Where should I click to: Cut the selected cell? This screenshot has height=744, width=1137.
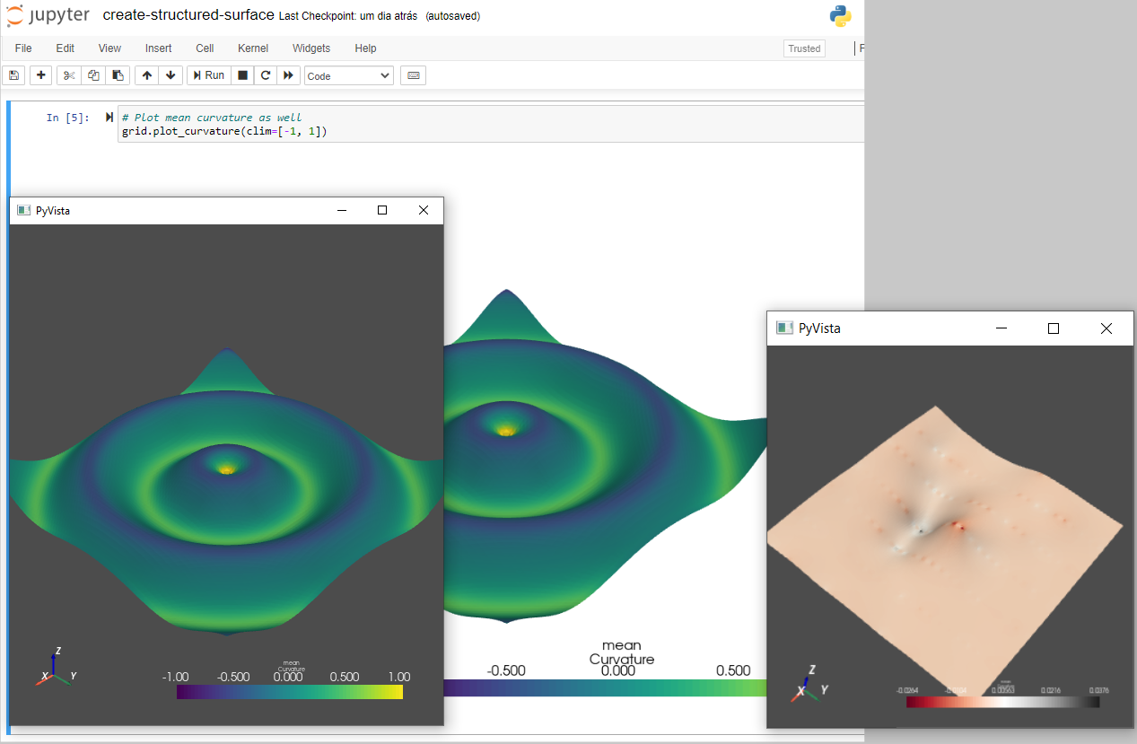point(68,74)
